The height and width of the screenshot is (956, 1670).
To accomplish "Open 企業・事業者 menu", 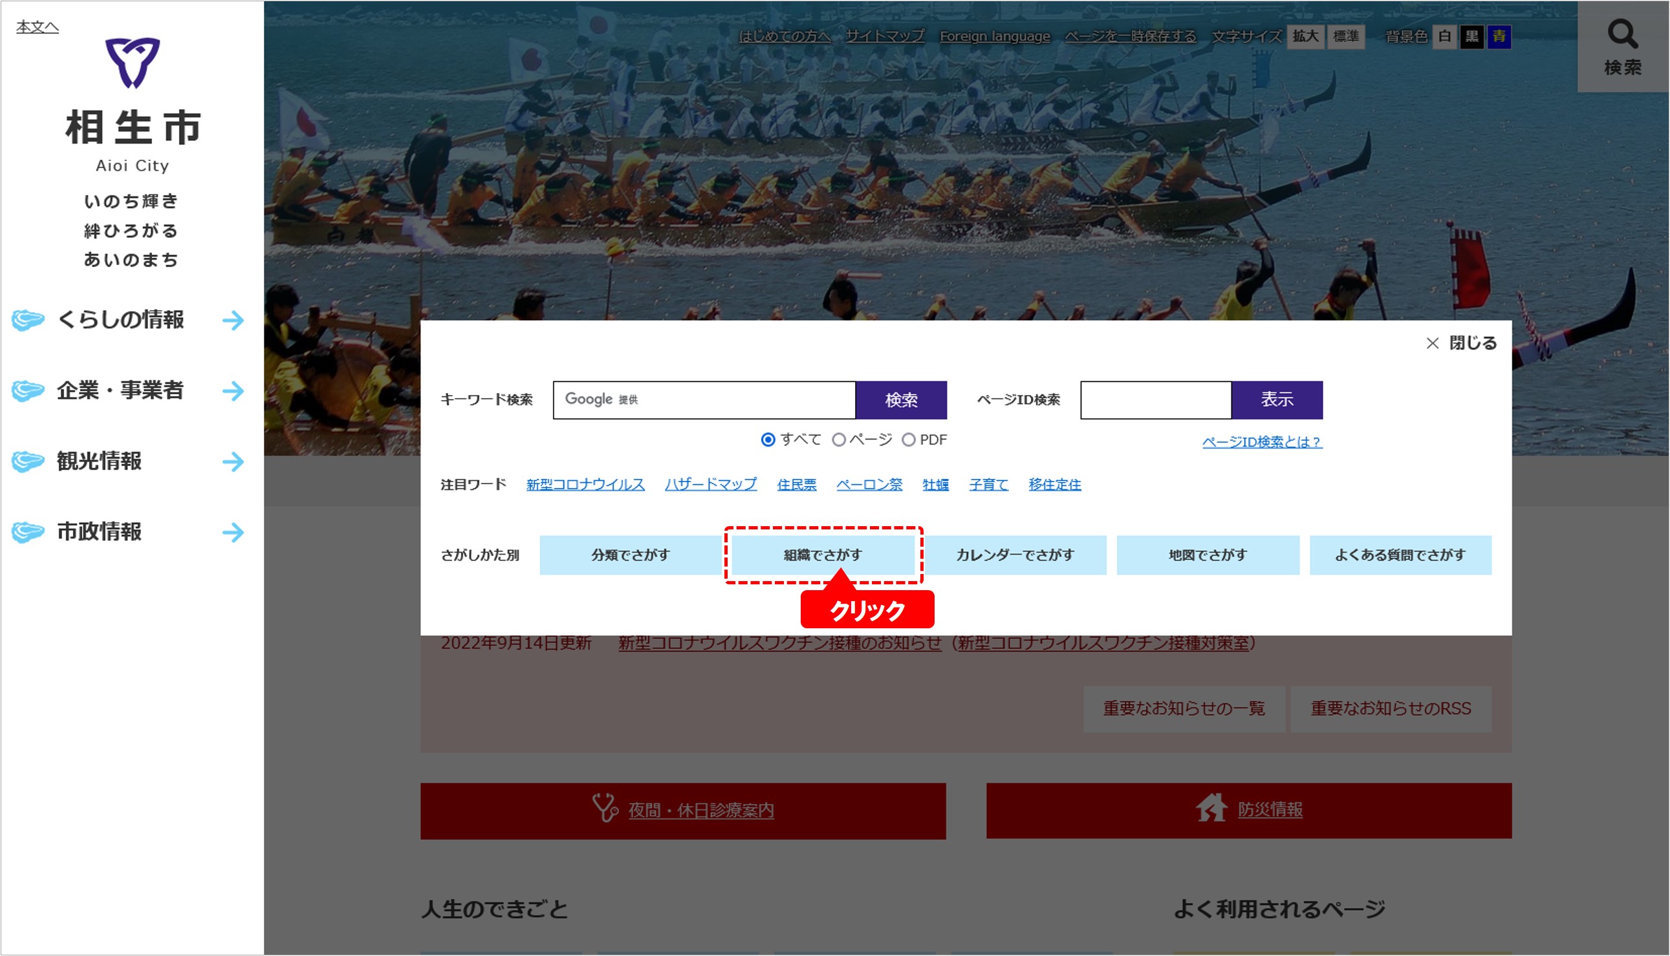I will (x=120, y=390).
